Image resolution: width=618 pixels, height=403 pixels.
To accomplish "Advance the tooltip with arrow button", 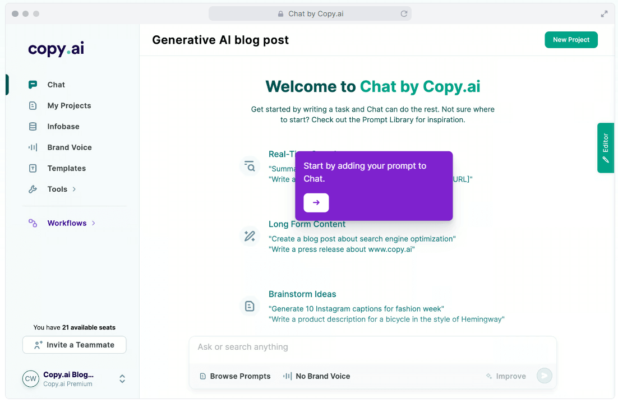I will pos(316,202).
